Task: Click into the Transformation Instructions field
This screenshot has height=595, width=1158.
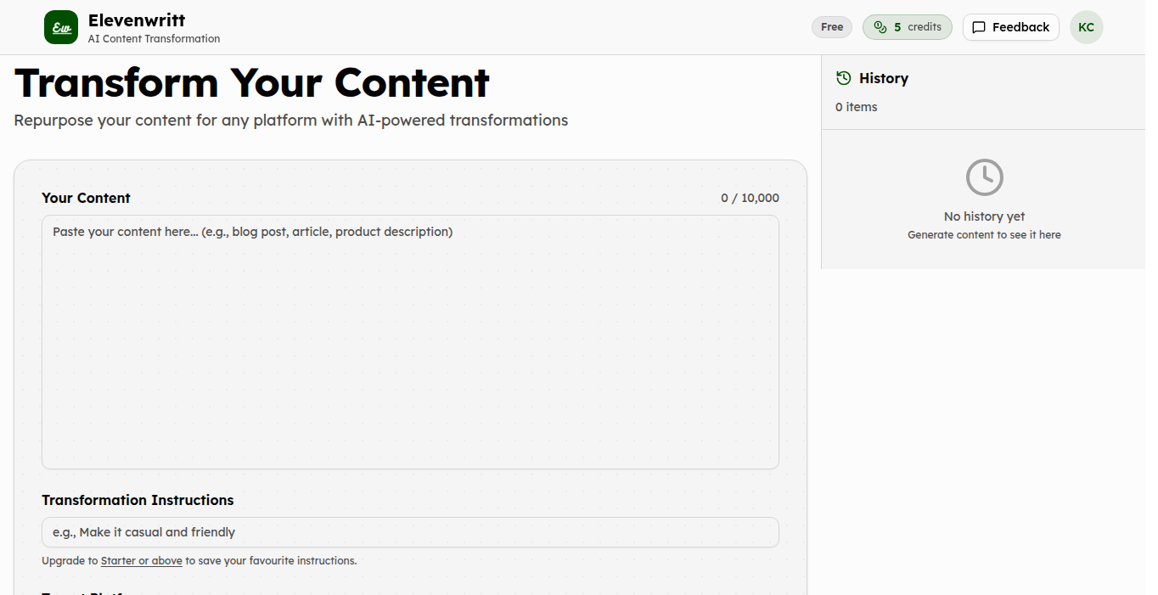Action: tap(410, 532)
